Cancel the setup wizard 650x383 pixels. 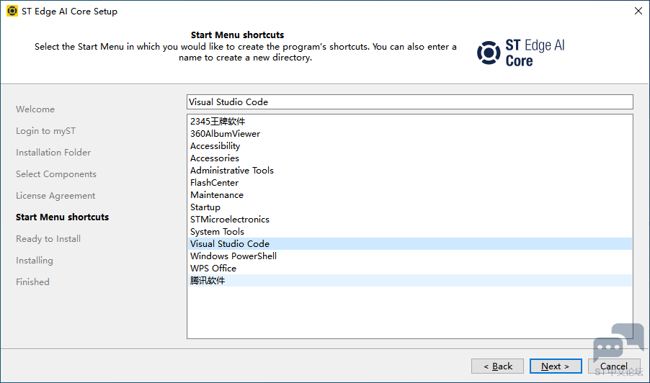coord(614,366)
